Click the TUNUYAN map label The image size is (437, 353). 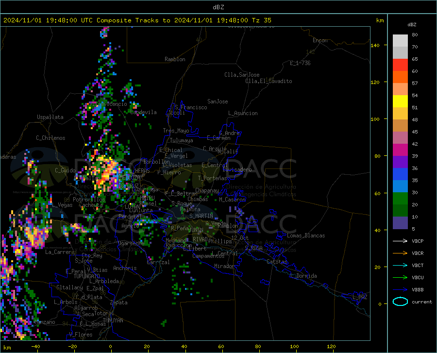(x=113, y=320)
